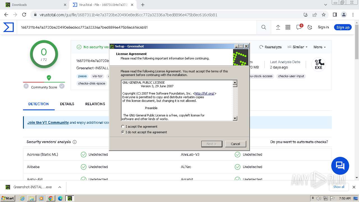This screenshot has width=359, height=202.
Task: Switch to the Downloads browser tab
Action: point(35,5)
